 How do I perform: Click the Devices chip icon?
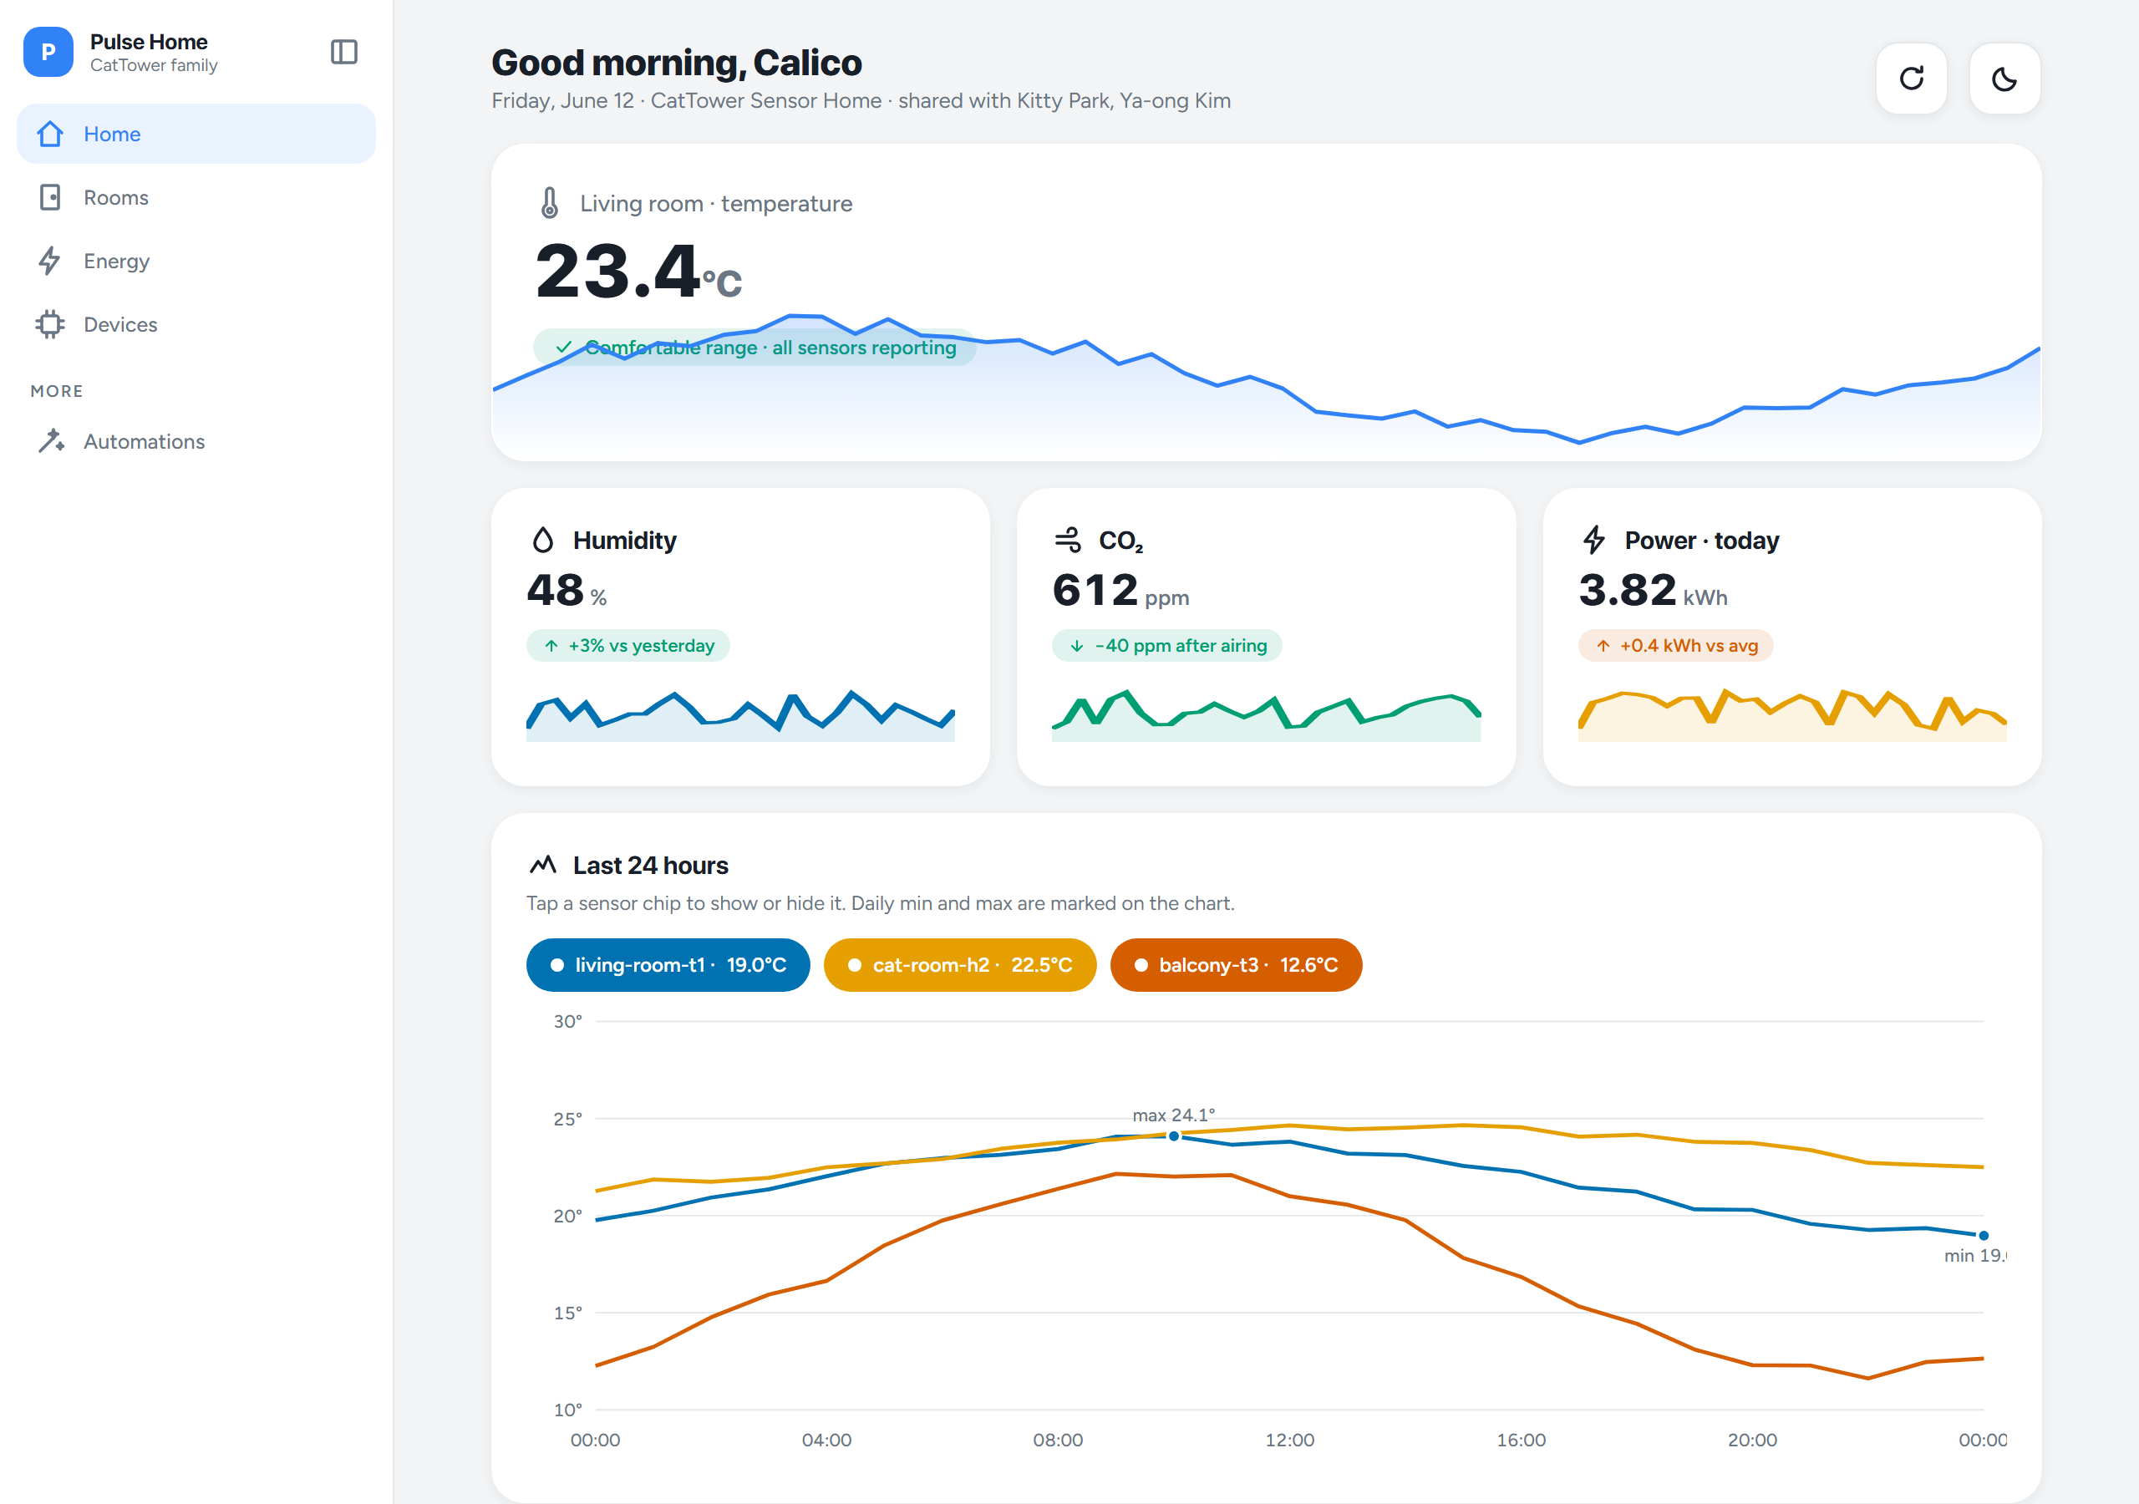pyautogui.click(x=50, y=324)
